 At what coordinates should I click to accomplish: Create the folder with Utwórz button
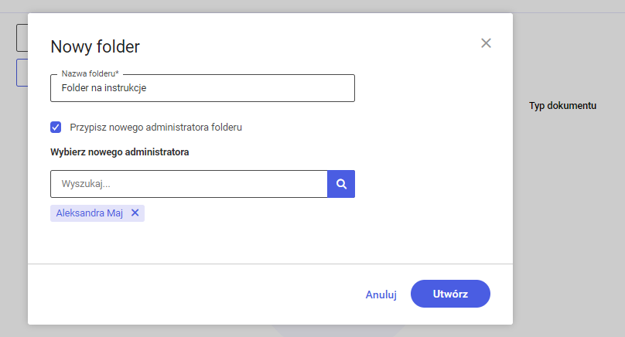(x=450, y=294)
